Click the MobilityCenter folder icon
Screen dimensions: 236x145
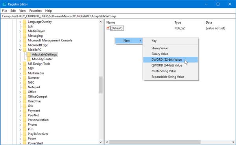pyautogui.click(x=29, y=59)
